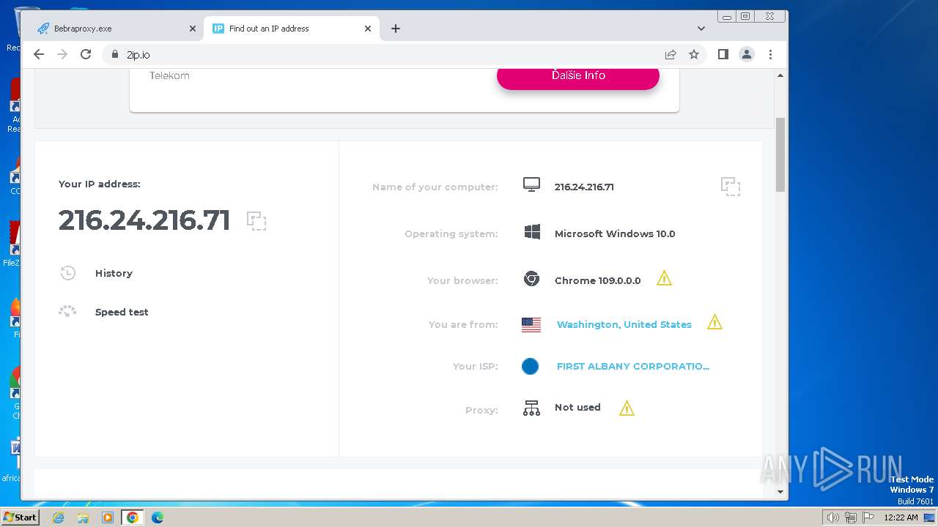Click the Windows logo icon by operating system
Screen dimensions: 938x527
click(x=532, y=232)
